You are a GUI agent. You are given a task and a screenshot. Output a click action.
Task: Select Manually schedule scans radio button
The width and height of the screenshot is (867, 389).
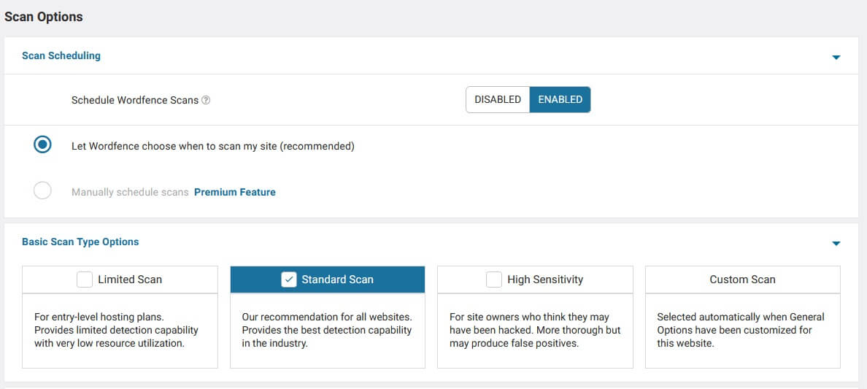[x=42, y=191]
